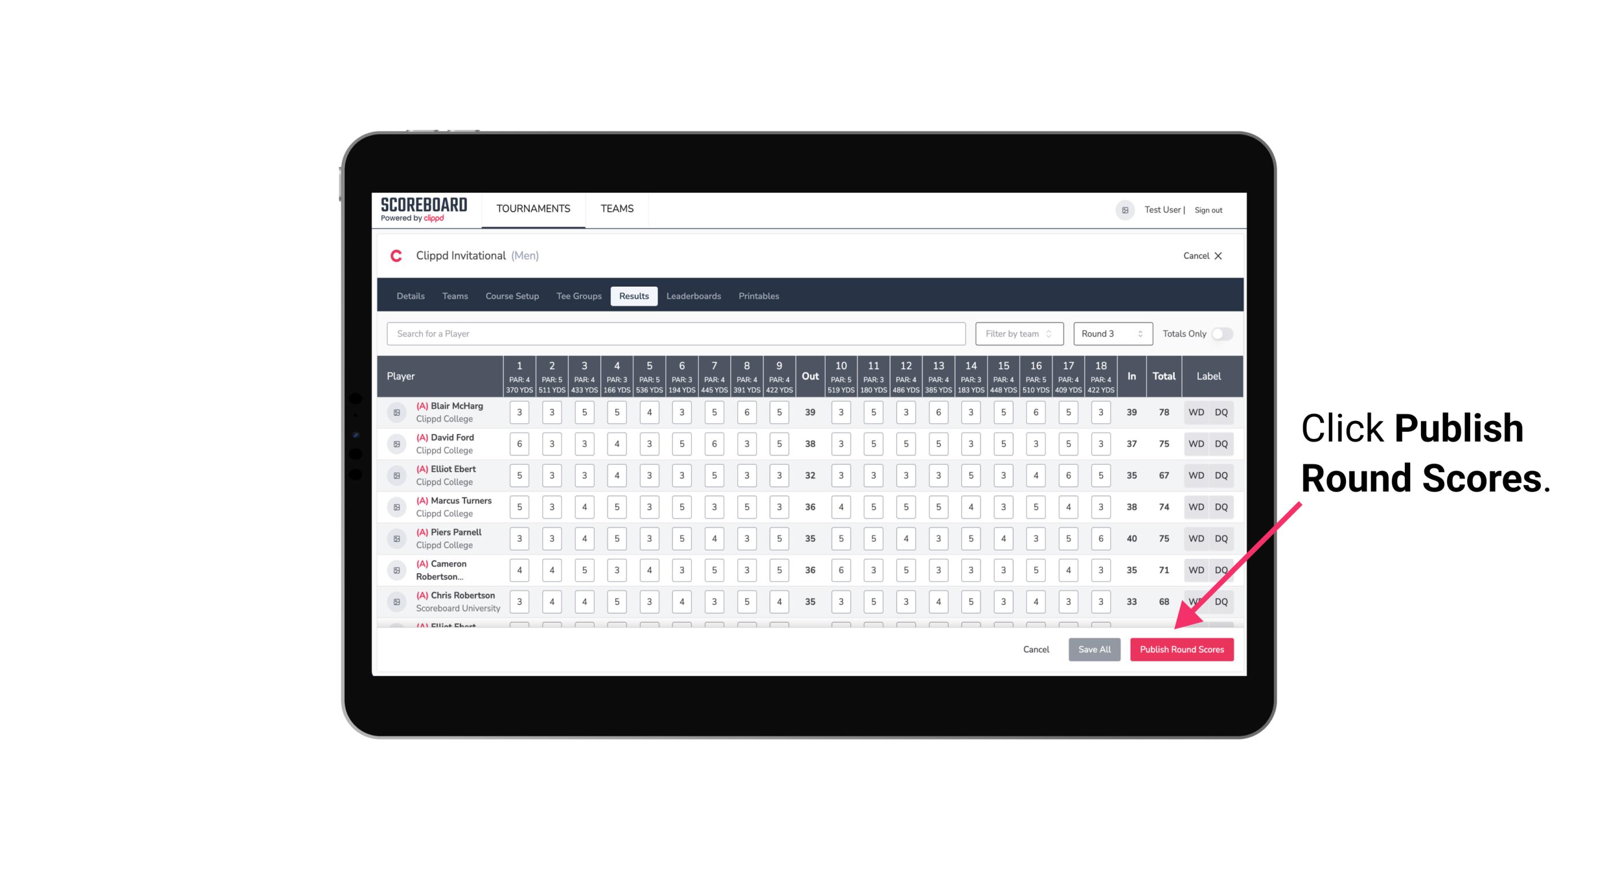
Task: Click the WD icon for Elliot Ebert
Action: click(1194, 475)
